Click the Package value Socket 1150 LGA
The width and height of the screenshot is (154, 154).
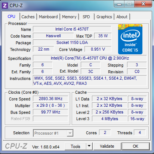[72, 42]
